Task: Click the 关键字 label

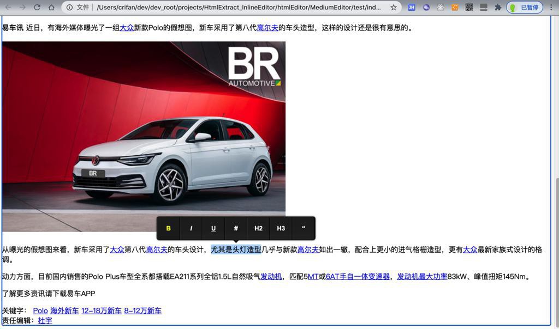Action: 13,310
